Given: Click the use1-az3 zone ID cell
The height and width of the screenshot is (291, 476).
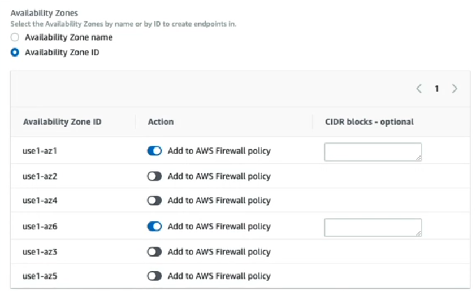Looking at the screenshot, I should [40, 252].
